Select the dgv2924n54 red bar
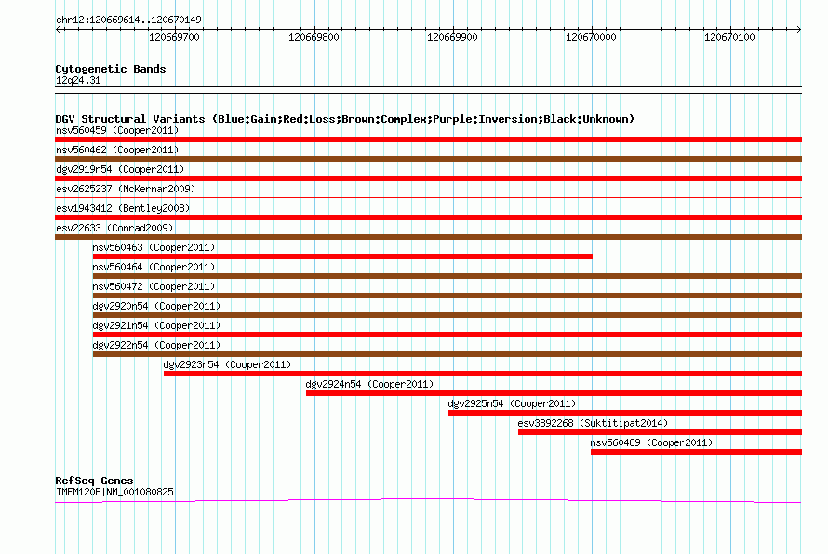Image resolution: width=828 pixels, height=554 pixels. pyautogui.click(x=554, y=393)
